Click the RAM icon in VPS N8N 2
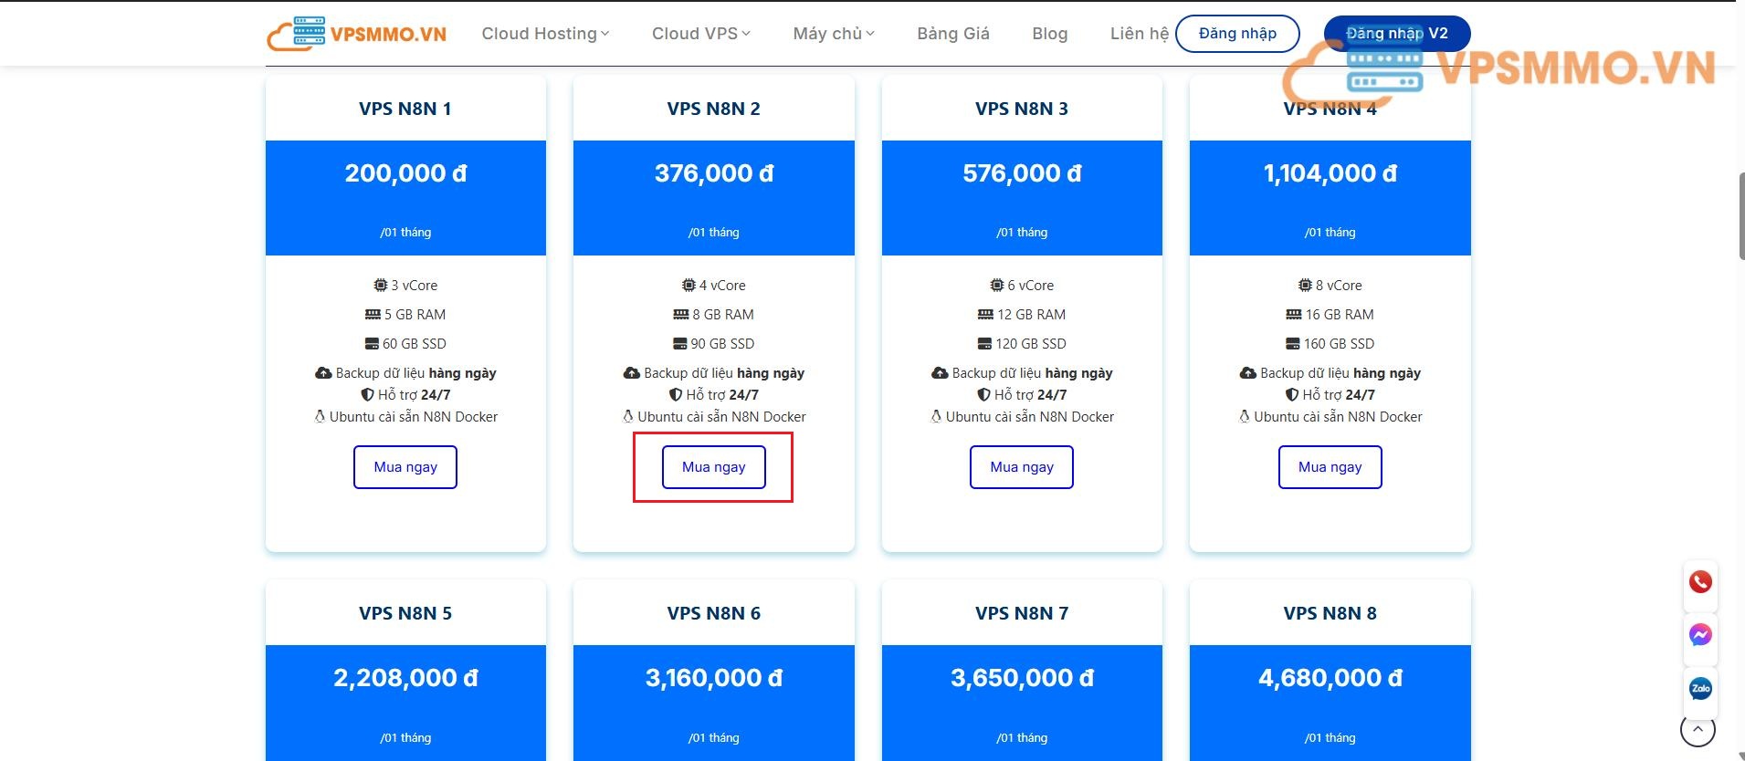1745x761 pixels. tap(681, 315)
